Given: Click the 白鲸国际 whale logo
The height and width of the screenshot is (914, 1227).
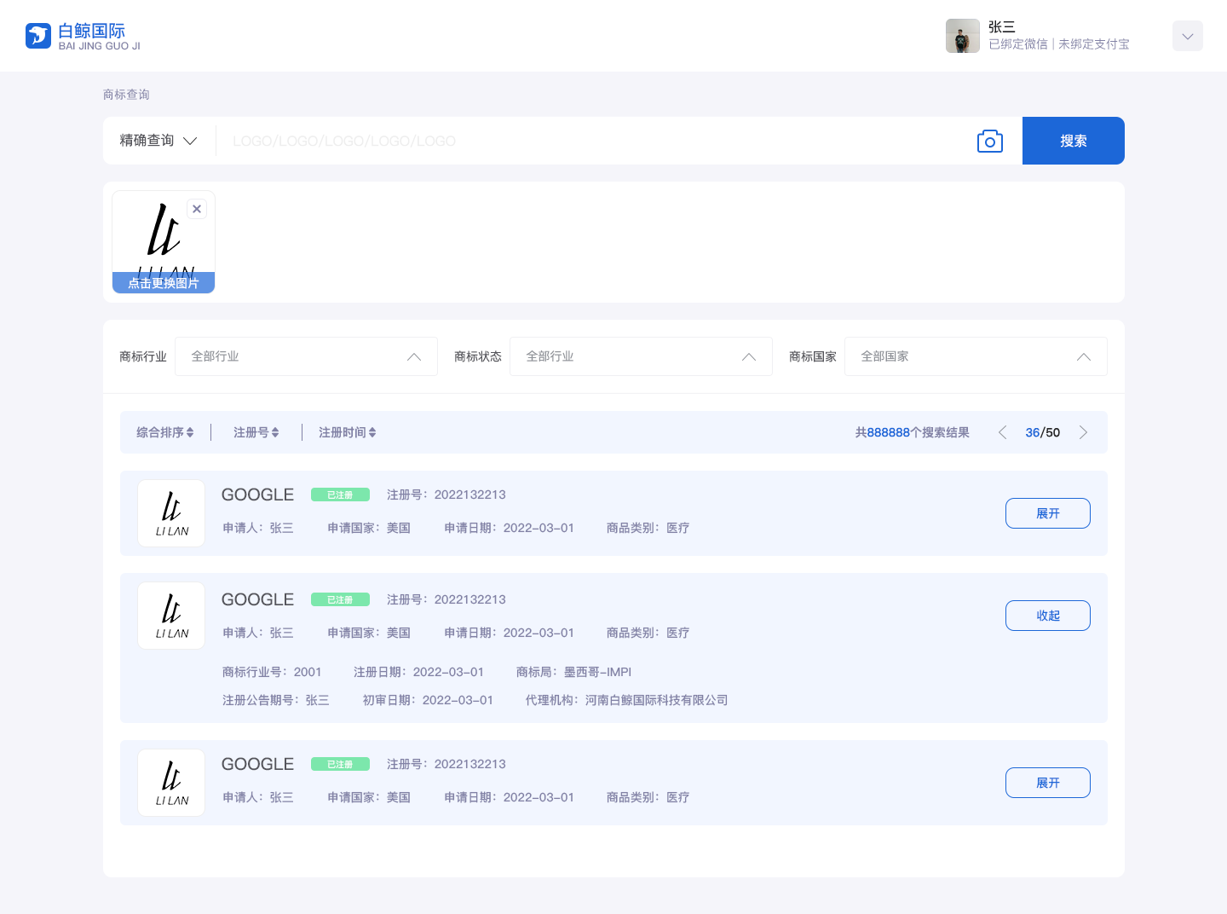Looking at the screenshot, I should click(38, 35).
